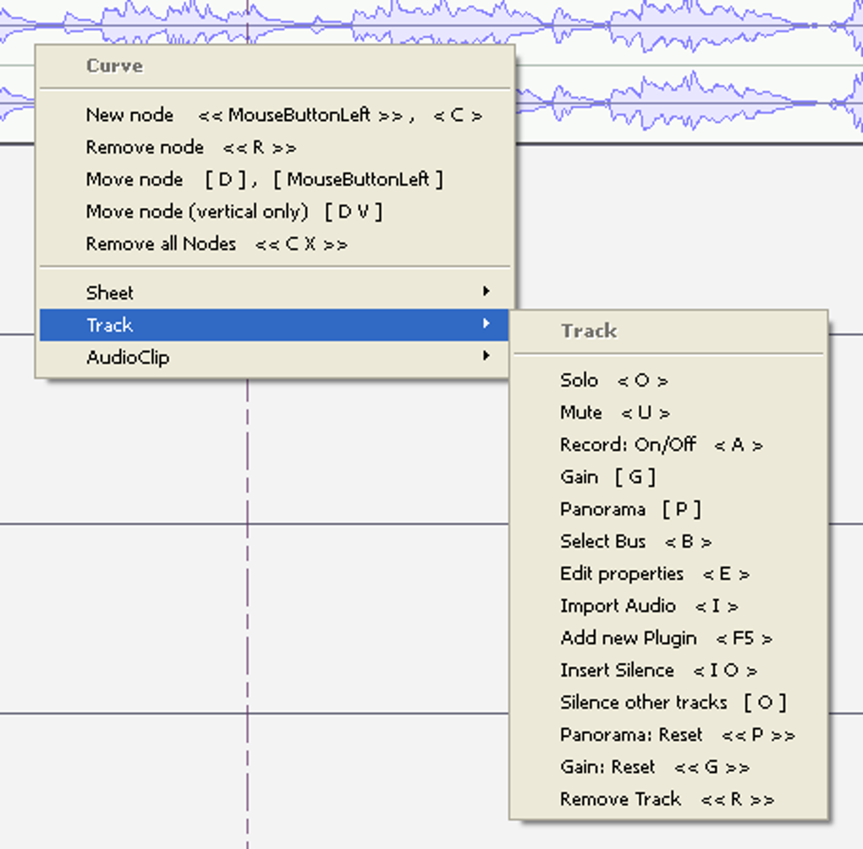Open the AudioClip submenu
The height and width of the screenshot is (849, 863).
tap(275, 357)
